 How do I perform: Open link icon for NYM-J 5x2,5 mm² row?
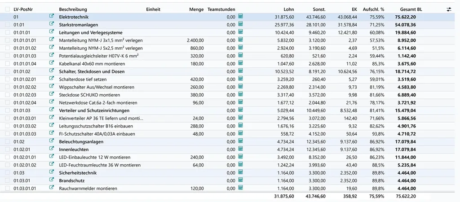click(x=52, y=48)
